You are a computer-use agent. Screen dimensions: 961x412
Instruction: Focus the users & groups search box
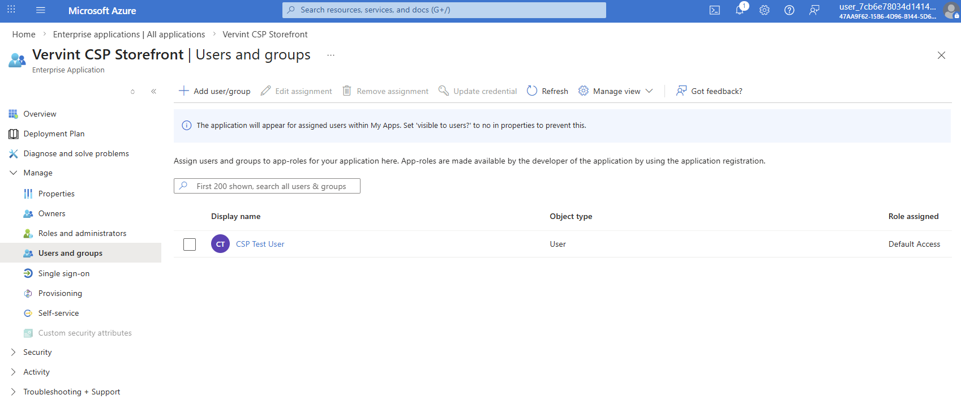point(267,186)
